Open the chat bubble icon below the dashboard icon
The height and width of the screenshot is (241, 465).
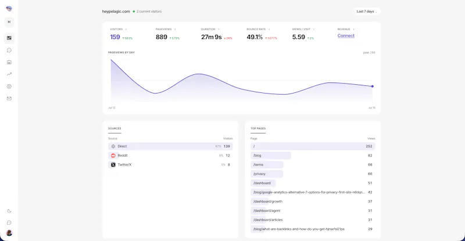coord(9,50)
